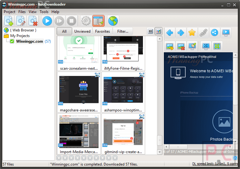Click the green fit-to-window arrows icon
This screenshot has height=169, width=240.
[x=217, y=46]
